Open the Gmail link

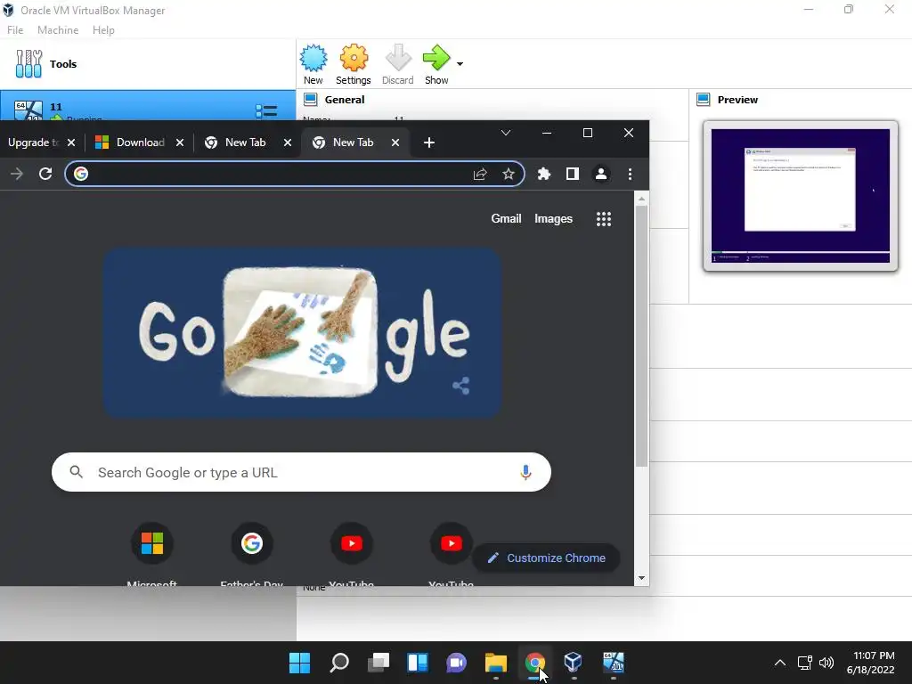coord(506,219)
